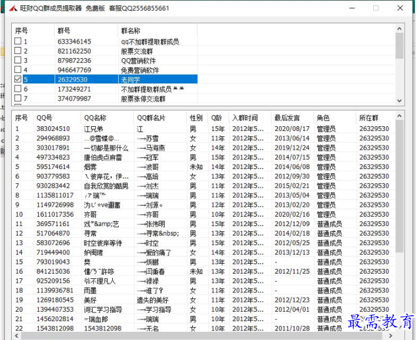Viewport: 419px width, 340px height.
Task: Sort members by Q龄 column header
Action: click(216, 118)
